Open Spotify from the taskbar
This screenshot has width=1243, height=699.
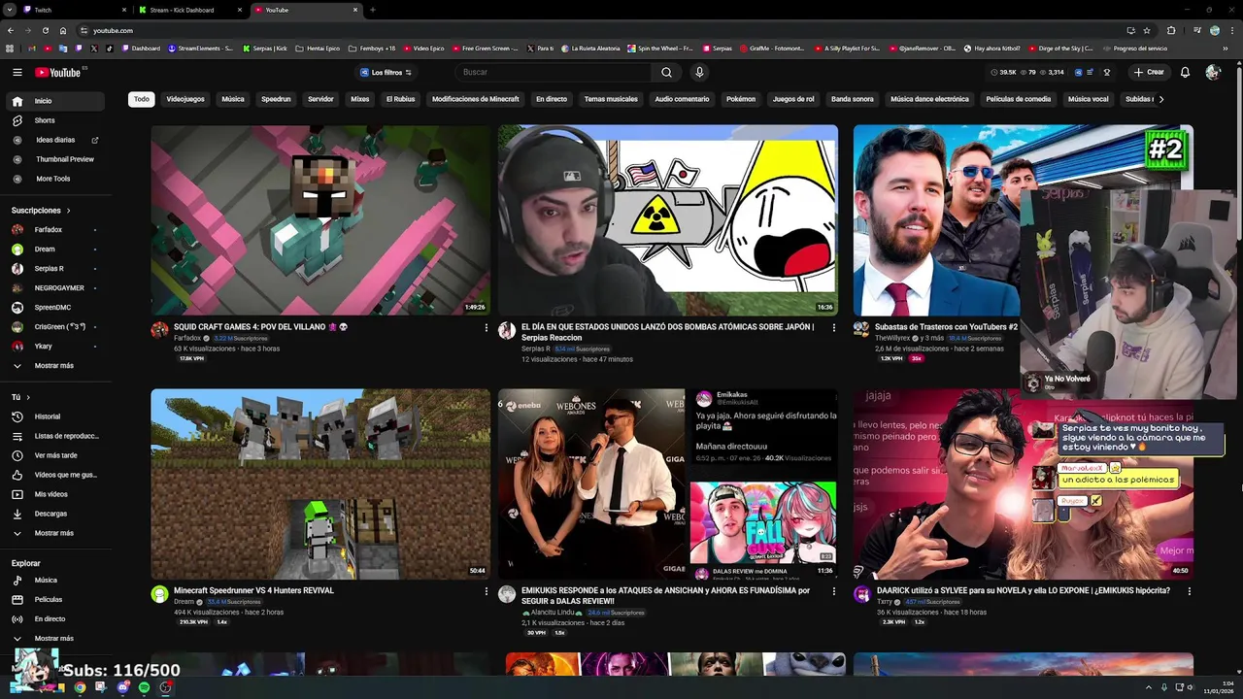point(144,687)
